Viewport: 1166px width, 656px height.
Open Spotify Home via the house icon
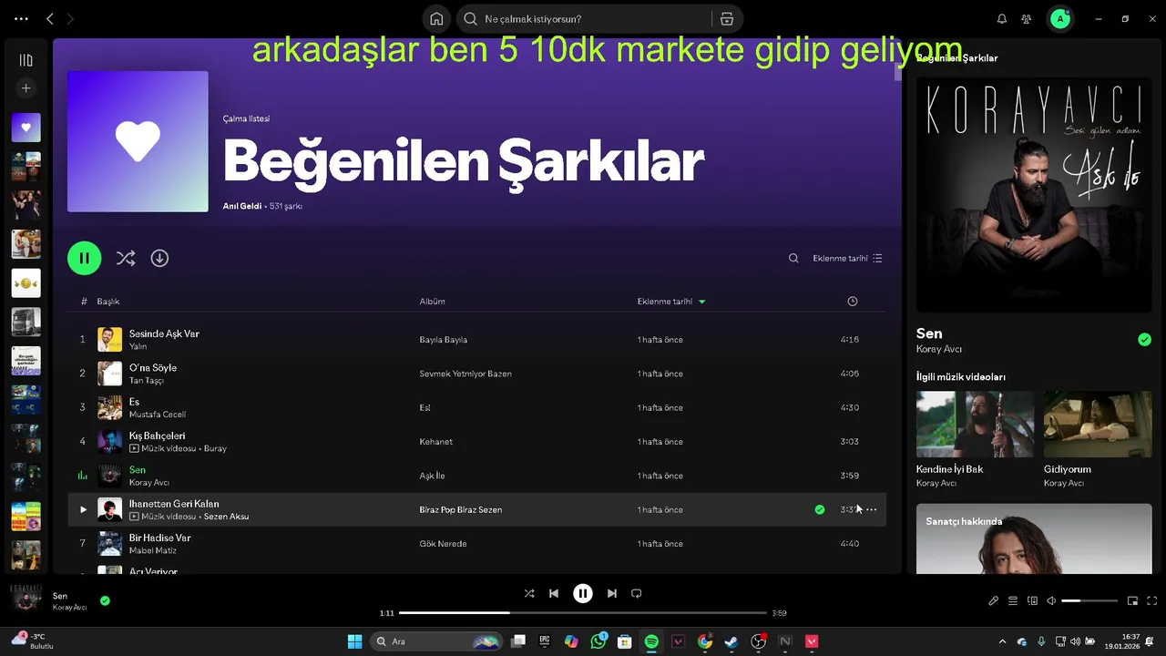pyautogui.click(x=436, y=18)
